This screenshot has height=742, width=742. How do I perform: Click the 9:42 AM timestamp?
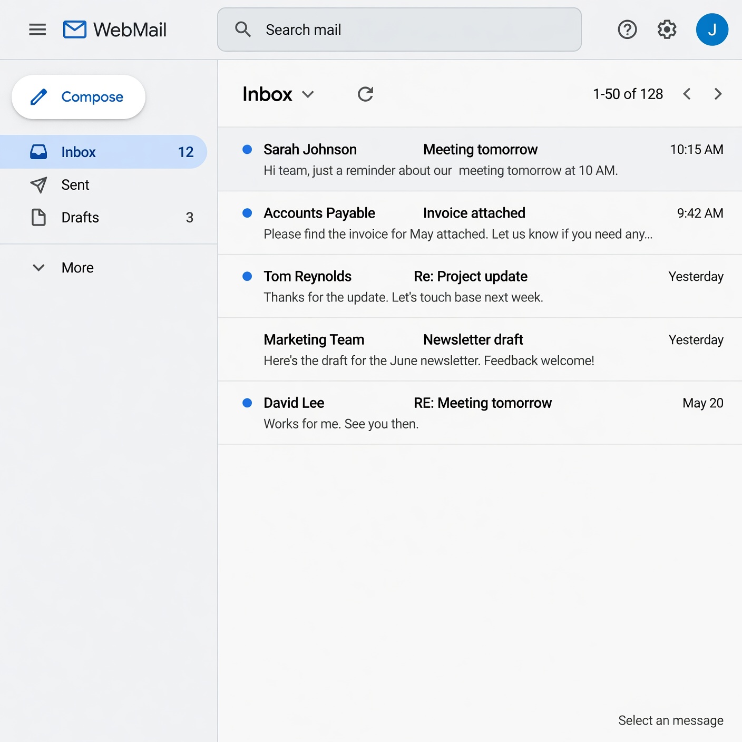click(x=700, y=213)
